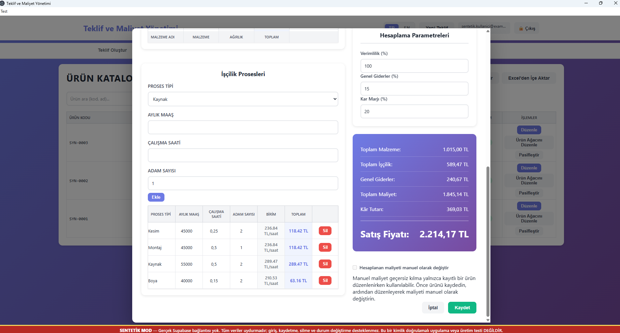
Task: Click the ADAM SAYISI field
Action: pos(243,183)
